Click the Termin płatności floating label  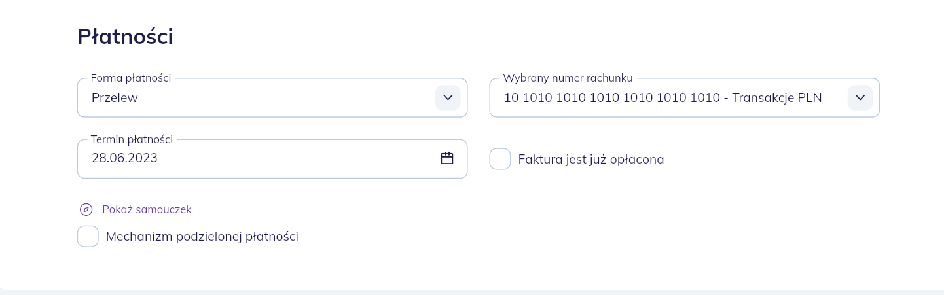(132, 139)
